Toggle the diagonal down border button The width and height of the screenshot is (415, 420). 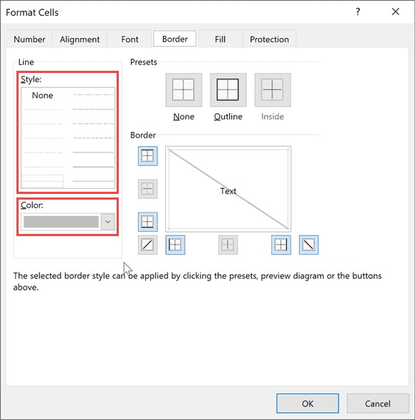[x=308, y=245]
